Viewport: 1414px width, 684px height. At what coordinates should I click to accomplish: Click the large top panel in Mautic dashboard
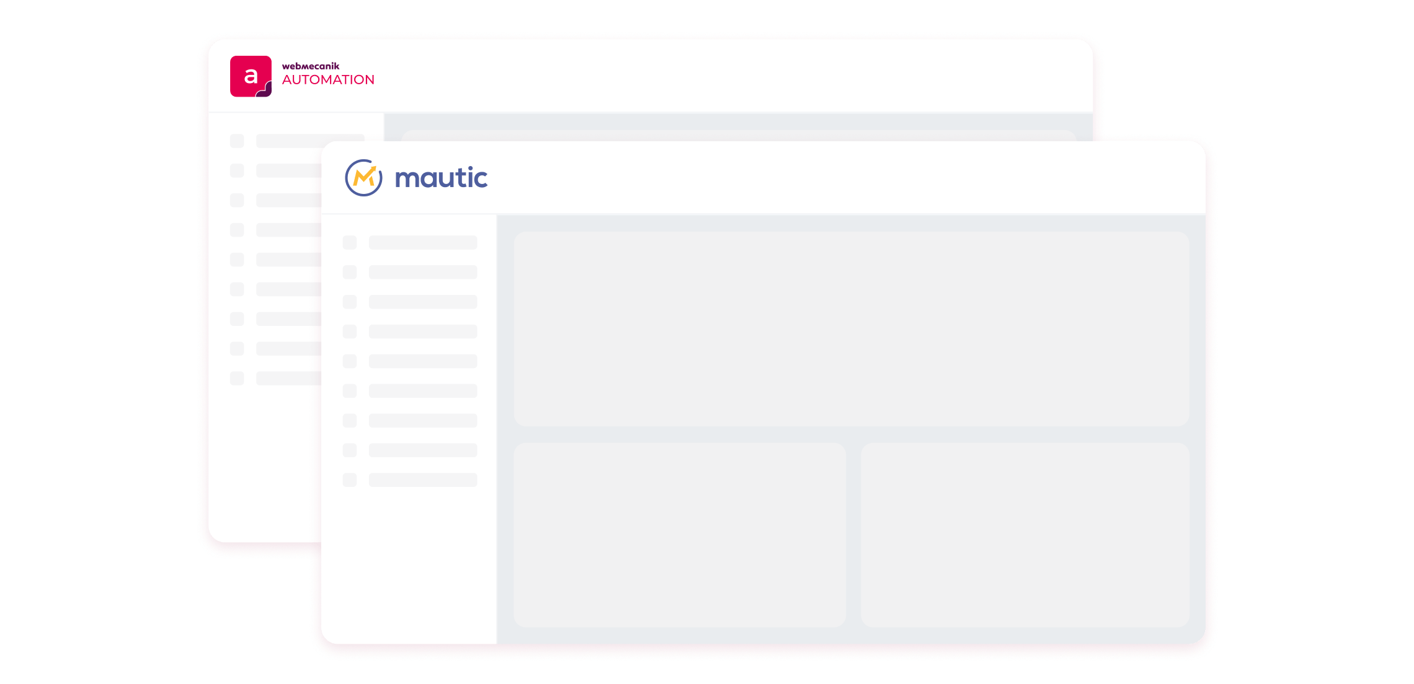tap(851, 328)
